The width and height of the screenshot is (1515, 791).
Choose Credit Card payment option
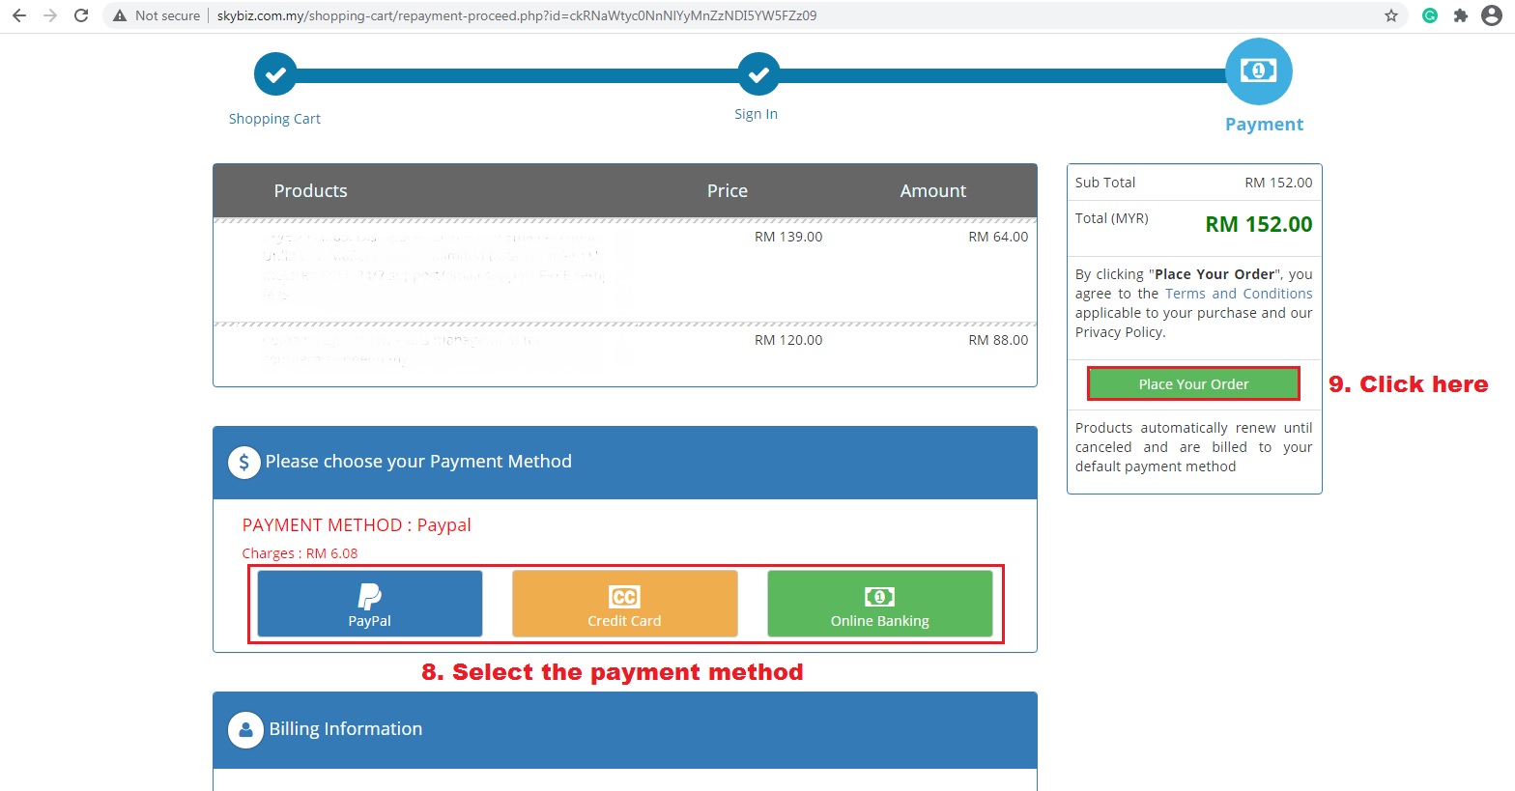point(624,604)
